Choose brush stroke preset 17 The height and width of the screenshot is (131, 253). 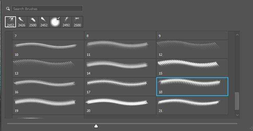(x=120, y=87)
